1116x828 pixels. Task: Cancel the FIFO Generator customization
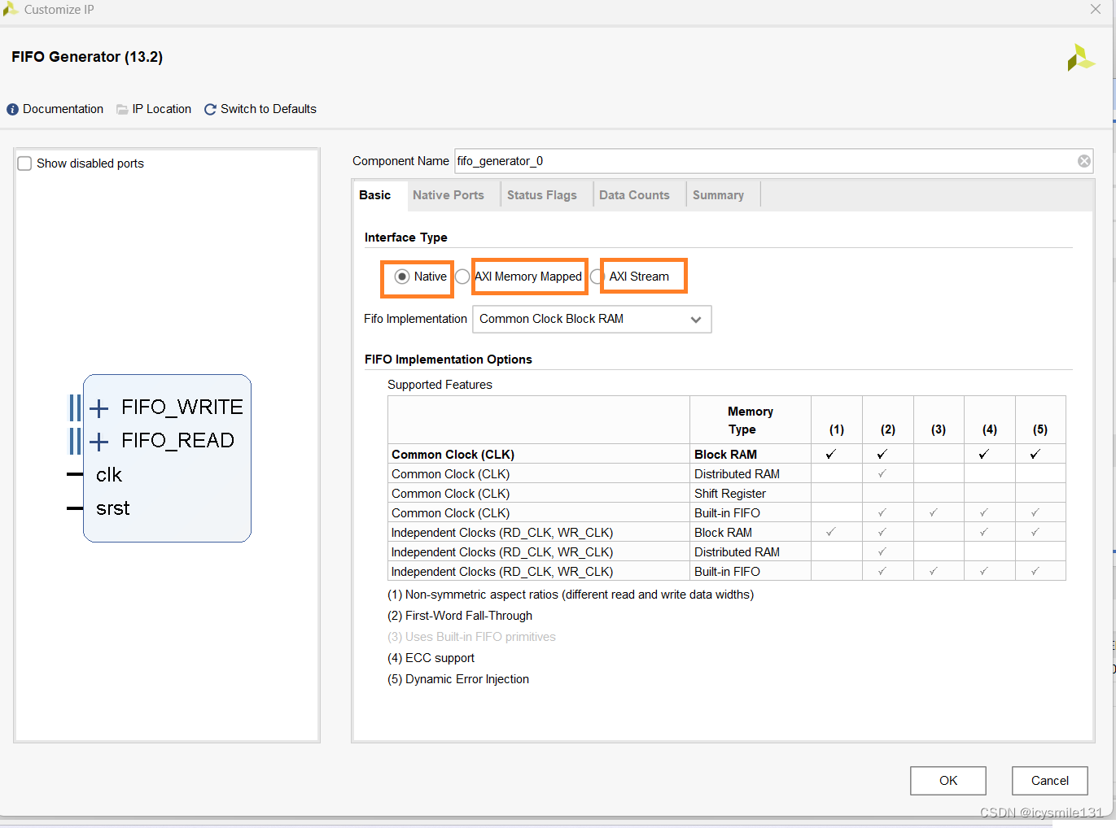tap(1049, 780)
